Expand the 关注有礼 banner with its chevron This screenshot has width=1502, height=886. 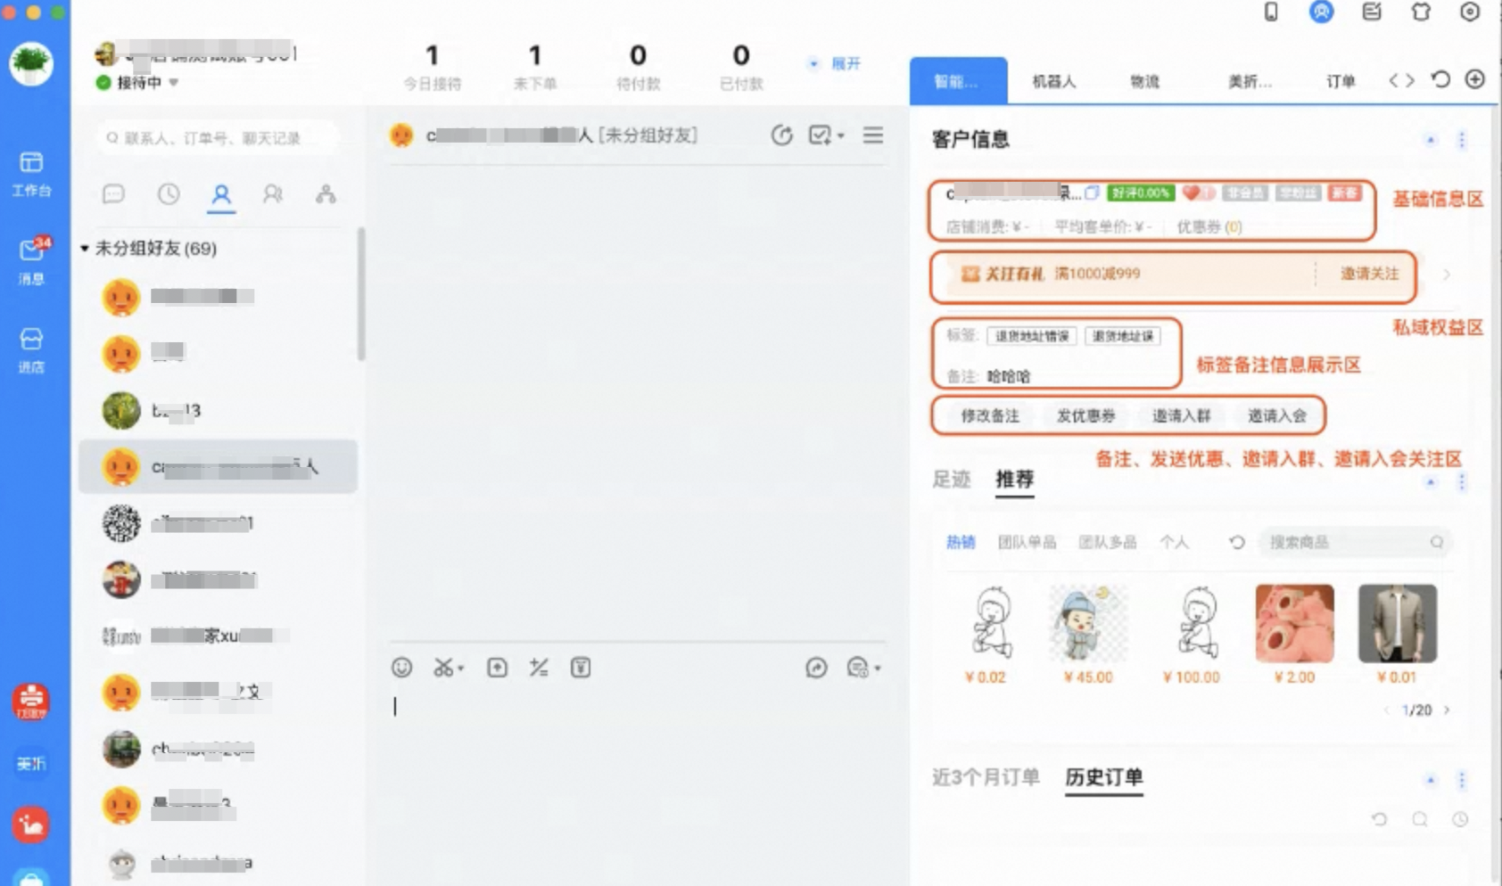[1447, 275]
